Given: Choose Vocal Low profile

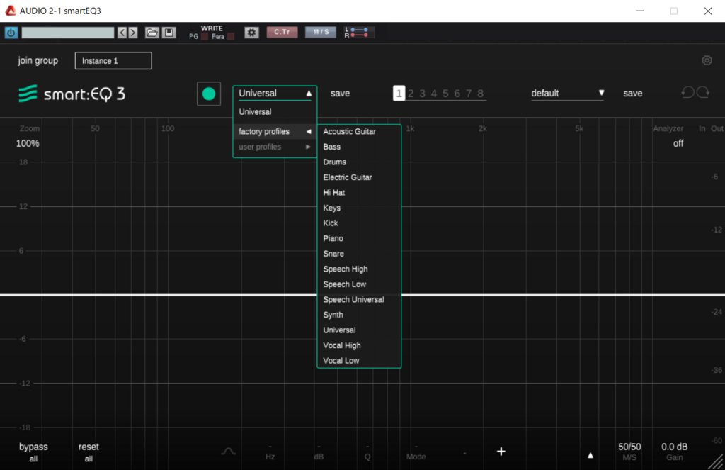Looking at the screenshot, I should pos(359,361).
